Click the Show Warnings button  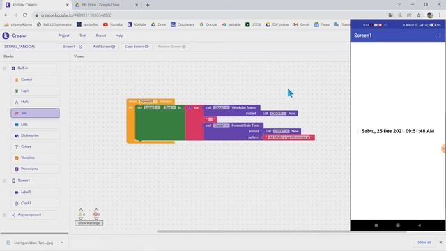point(89,223)
